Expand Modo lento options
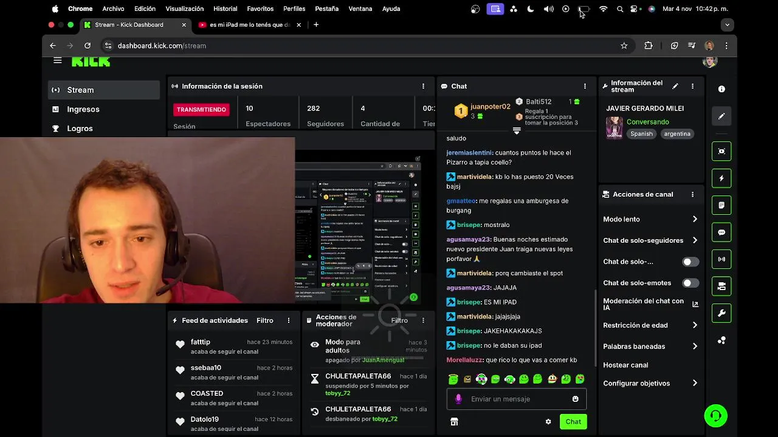 695,219
